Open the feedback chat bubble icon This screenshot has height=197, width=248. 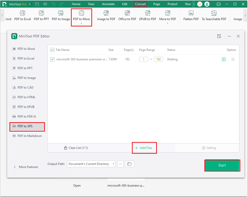219,4
